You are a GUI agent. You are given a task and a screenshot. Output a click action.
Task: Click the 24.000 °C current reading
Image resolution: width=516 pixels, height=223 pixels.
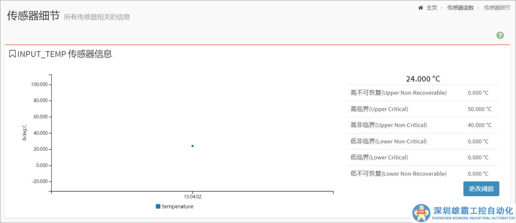[x=423, y=79]
